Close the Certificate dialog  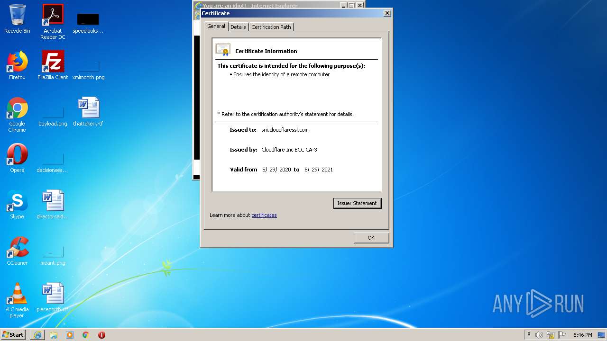point(387,13)
